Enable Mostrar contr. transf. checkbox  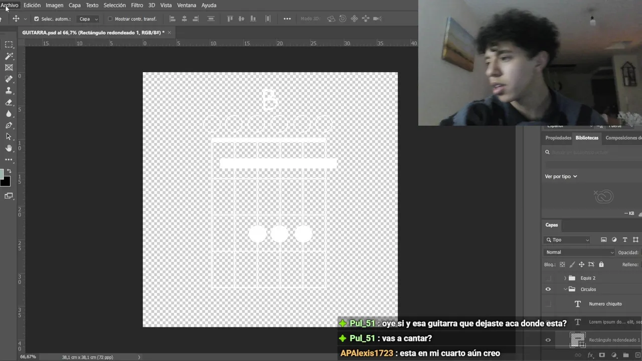(x=110, y=19)
